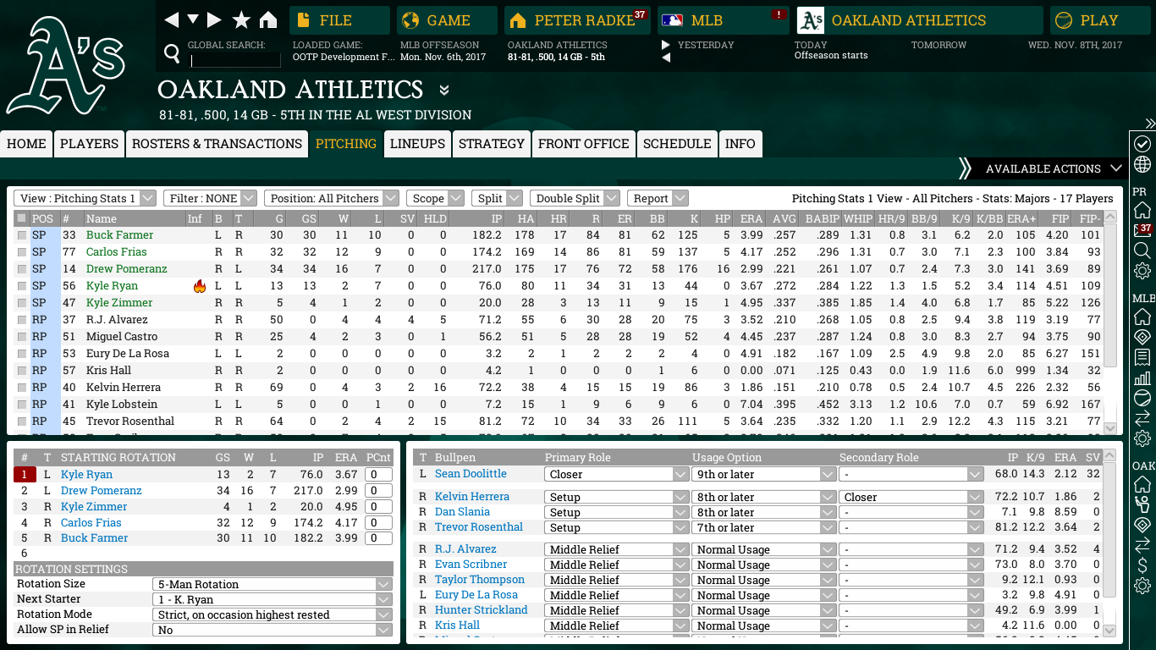The image size is (1156, 650).
Task: Tick the checkbox for Kyle Zimmer's stats row
Action: (x=22, y=303)
